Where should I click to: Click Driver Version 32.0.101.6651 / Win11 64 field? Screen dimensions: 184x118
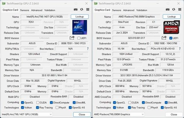54,75
